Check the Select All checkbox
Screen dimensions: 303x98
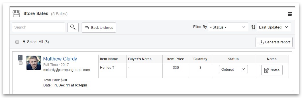[17, 42]
